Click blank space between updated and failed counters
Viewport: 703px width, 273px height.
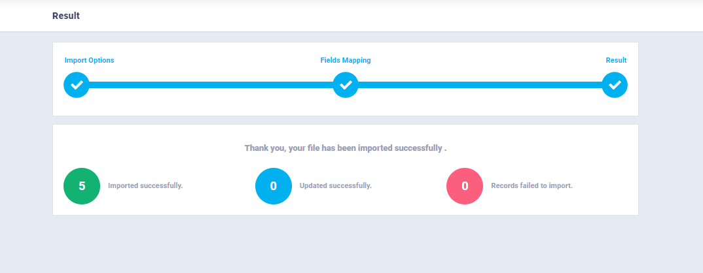point(409,186)
